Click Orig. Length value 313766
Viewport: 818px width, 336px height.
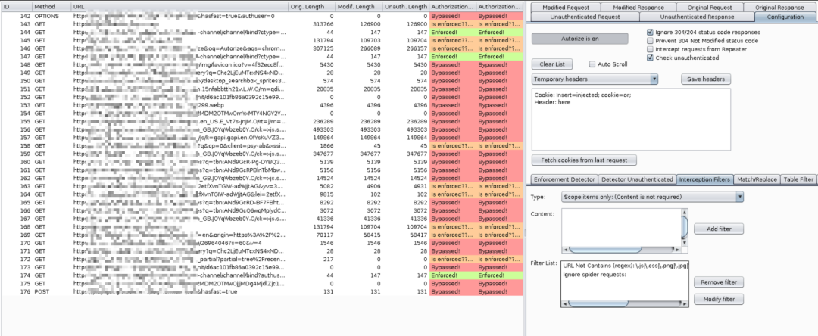pyautogui.click(x=323, y=24)
